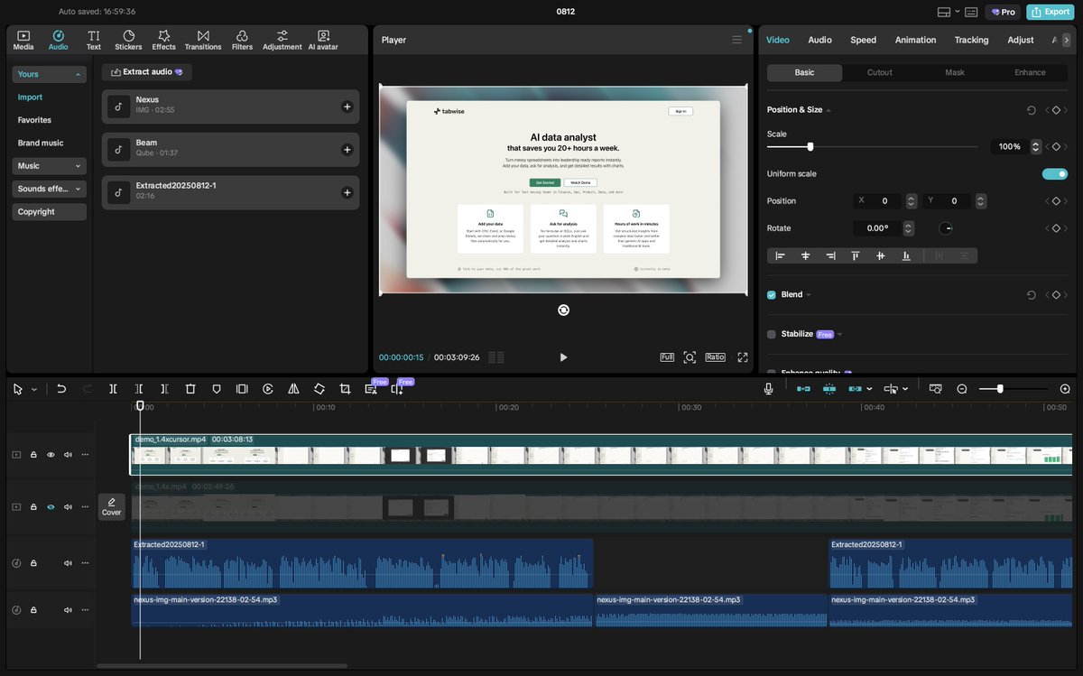Open the Transitions panel
Screen dimensions: 1083x676
coord(203,40)
